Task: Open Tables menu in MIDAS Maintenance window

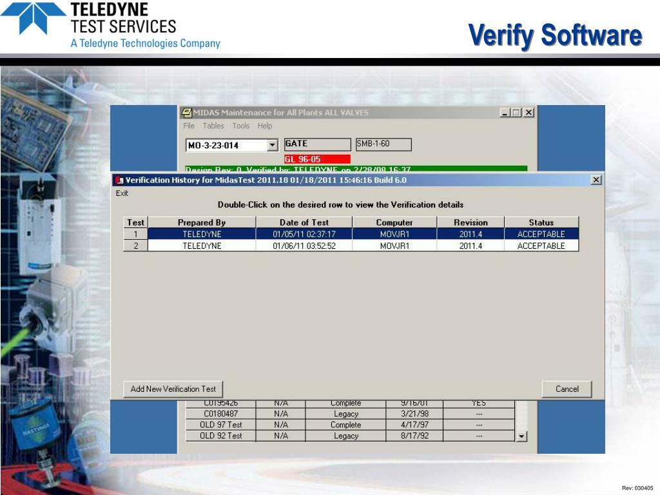Action: click(x=213, y=126)
